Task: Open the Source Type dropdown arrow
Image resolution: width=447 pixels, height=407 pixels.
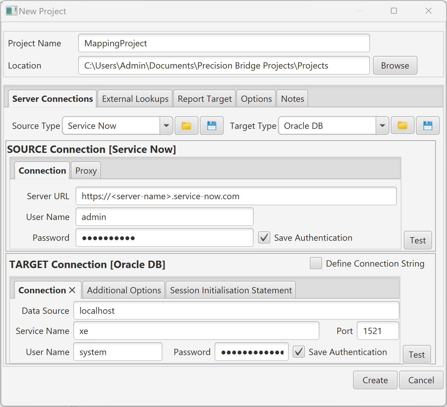Action: [167, 126]
